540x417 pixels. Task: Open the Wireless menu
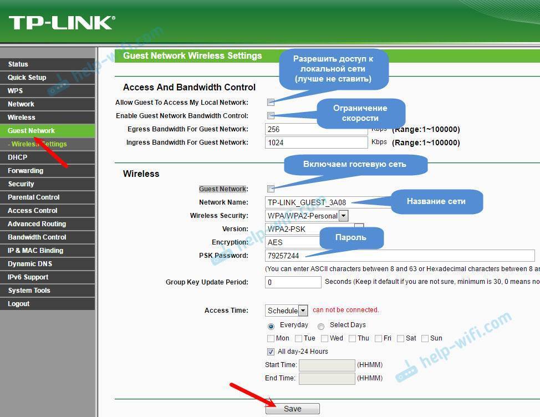(x=47, y=118)
